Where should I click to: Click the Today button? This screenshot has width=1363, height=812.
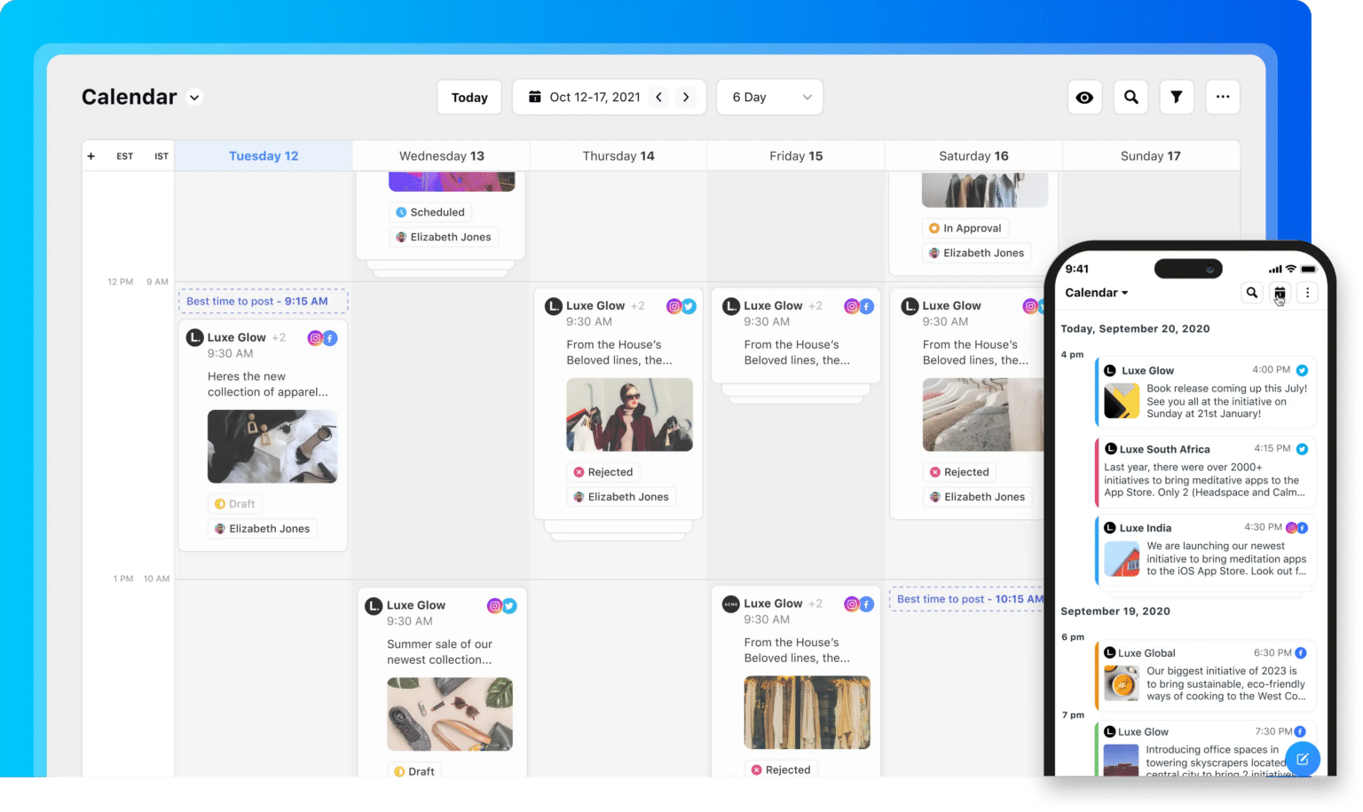(x=469, y=98)
